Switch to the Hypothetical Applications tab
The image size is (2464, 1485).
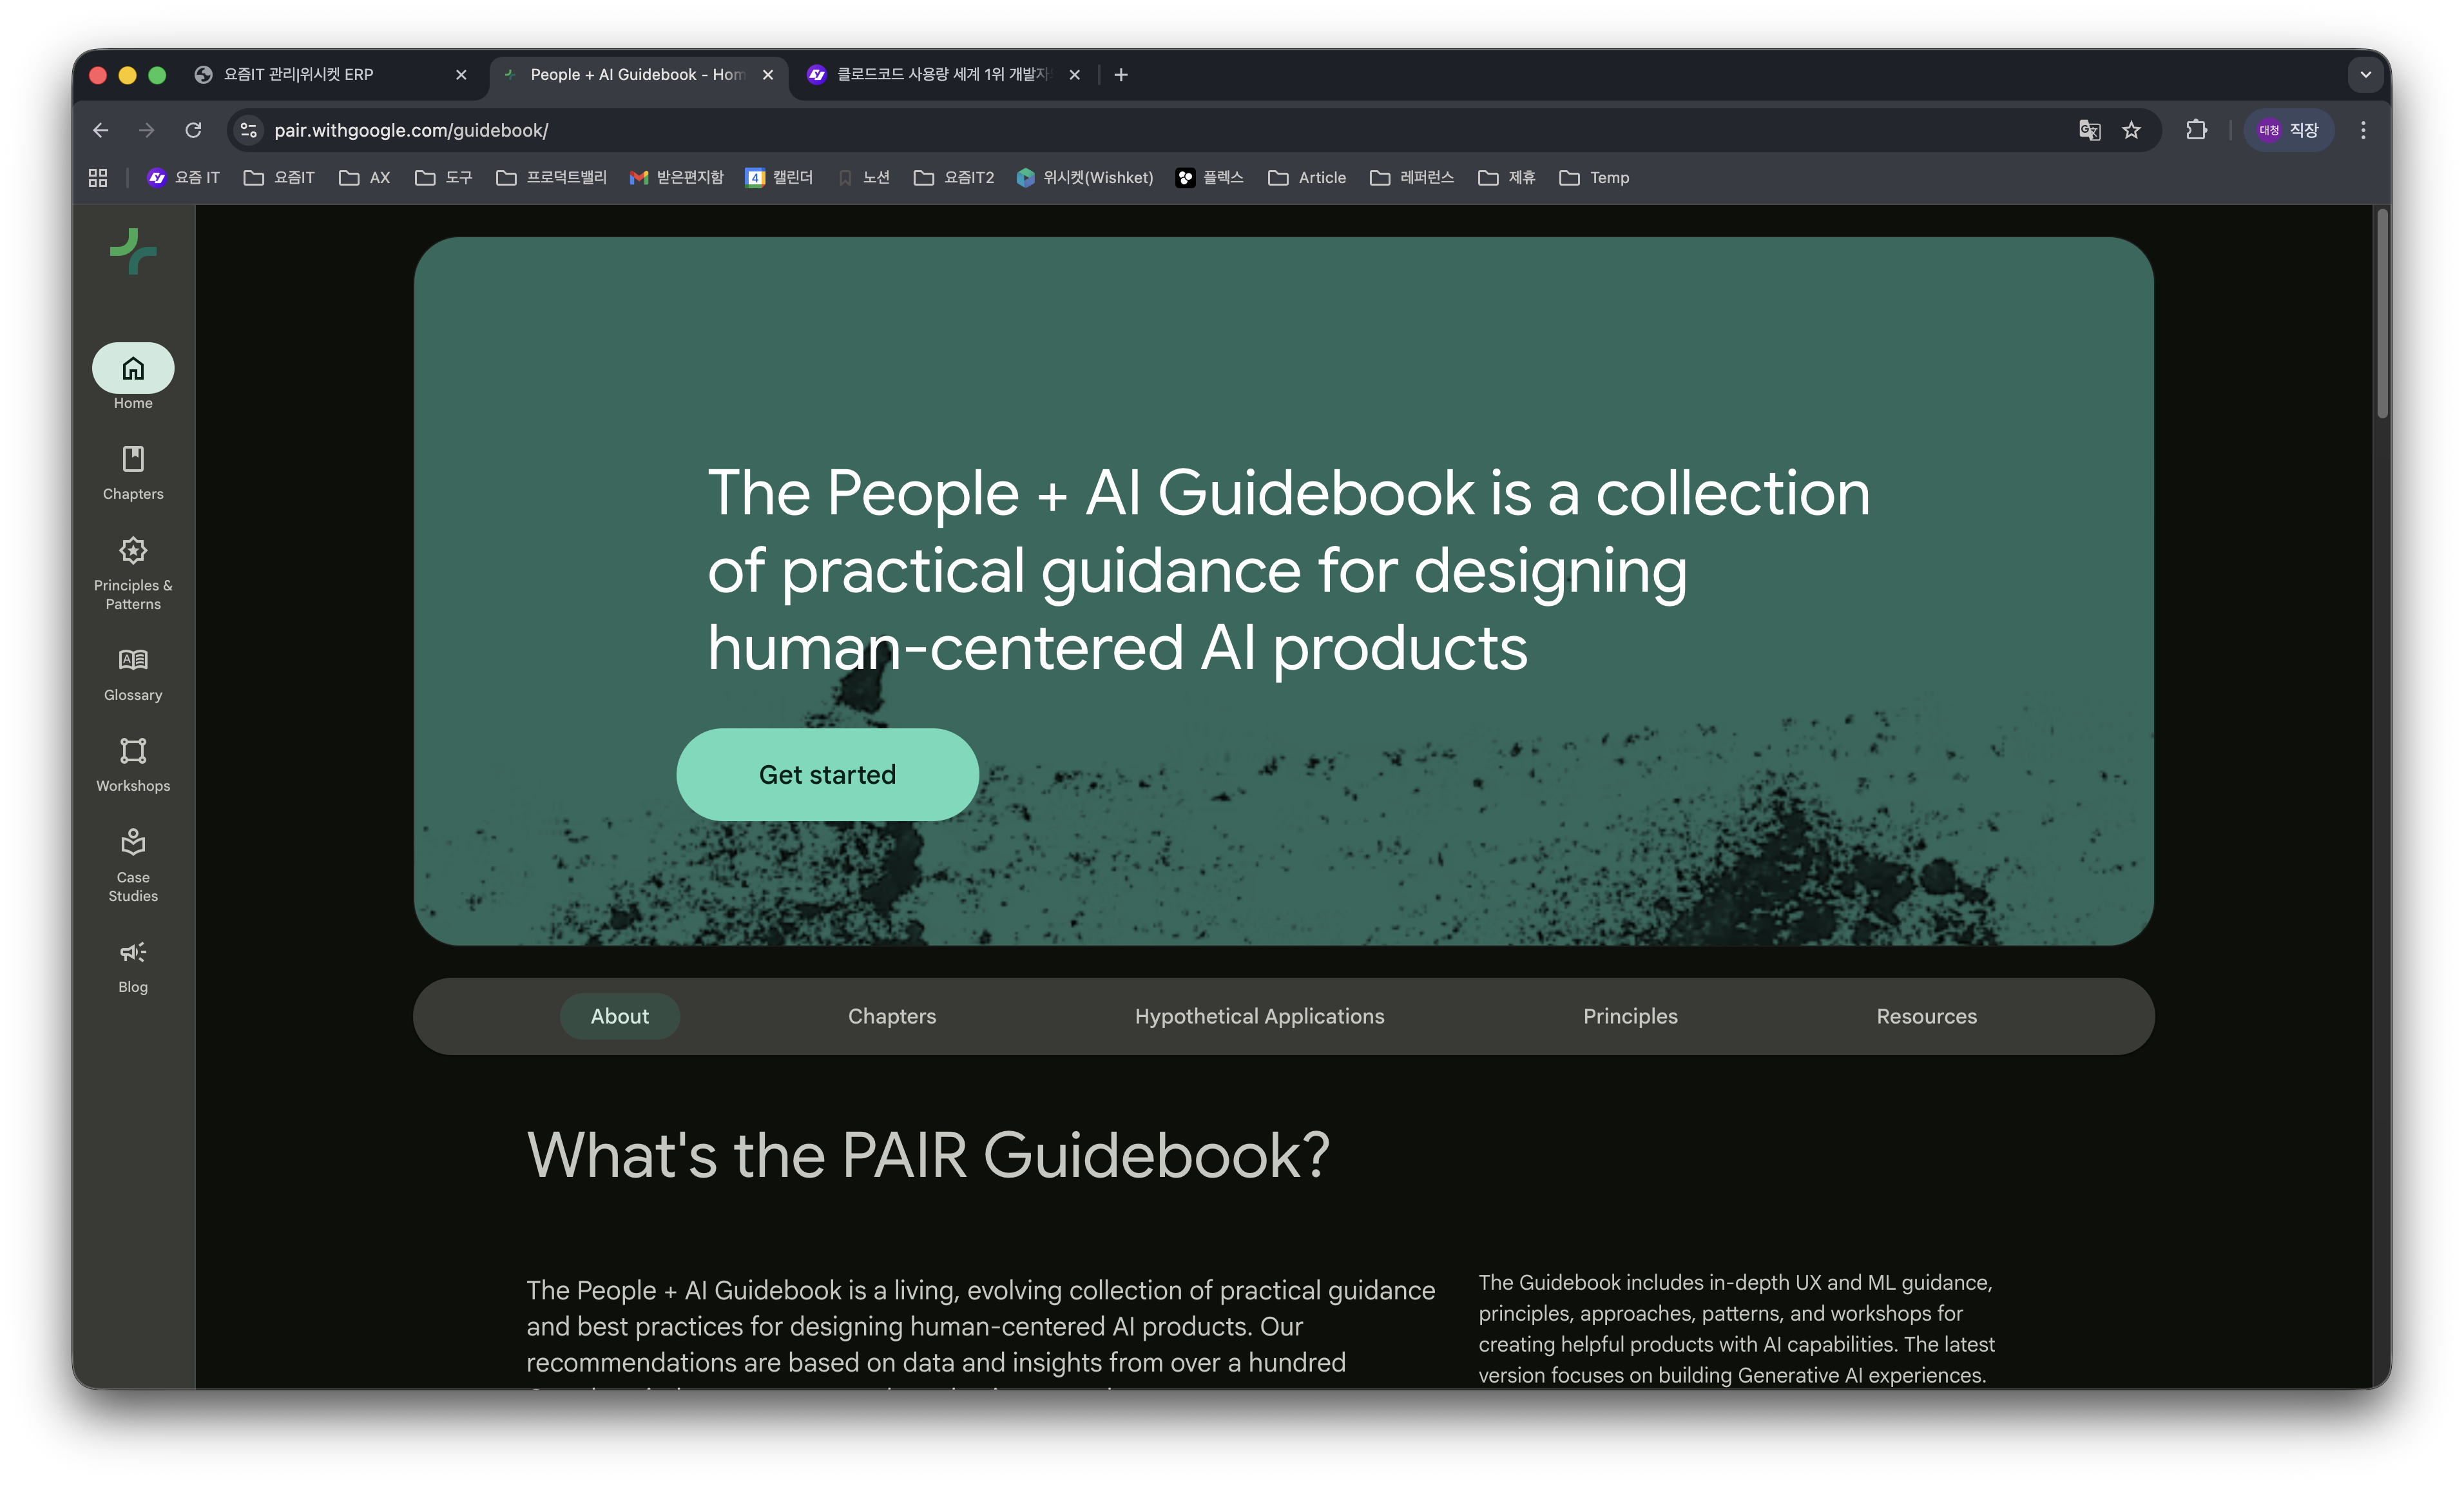pos(1259,1016)
